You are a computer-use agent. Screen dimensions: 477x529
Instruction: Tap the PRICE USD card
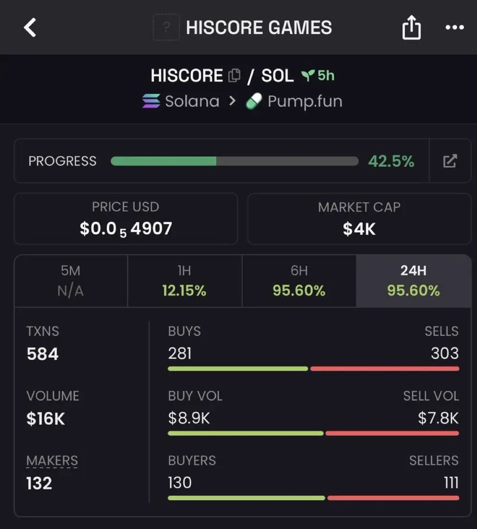(x=126, y=219)
